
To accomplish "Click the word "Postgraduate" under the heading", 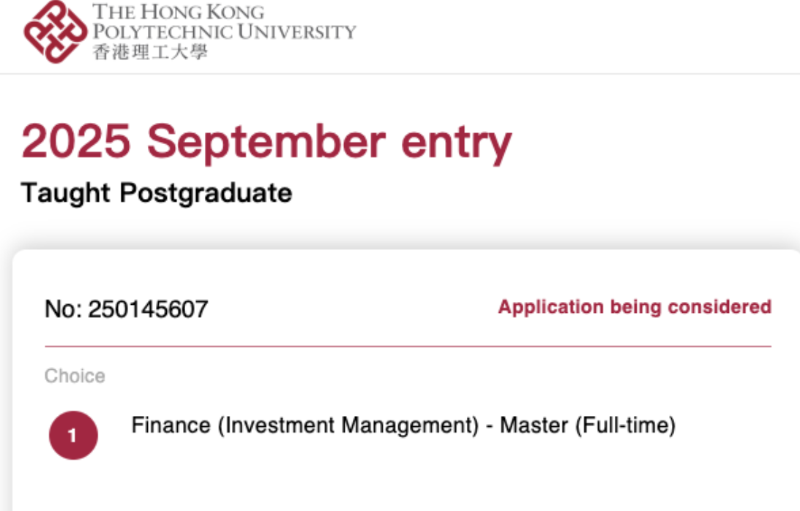I will tap(206, 193).
